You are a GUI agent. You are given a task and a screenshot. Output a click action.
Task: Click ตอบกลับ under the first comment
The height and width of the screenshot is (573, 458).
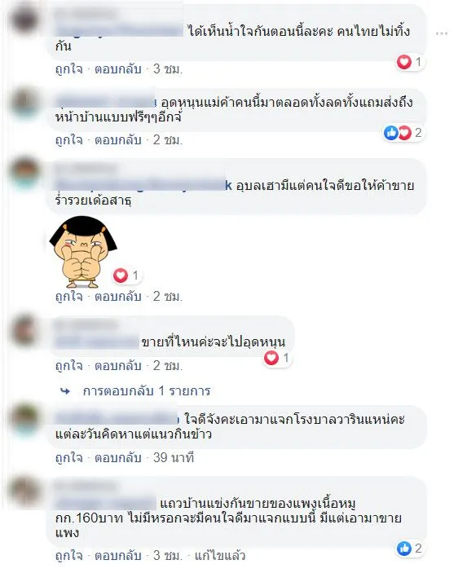118,68
